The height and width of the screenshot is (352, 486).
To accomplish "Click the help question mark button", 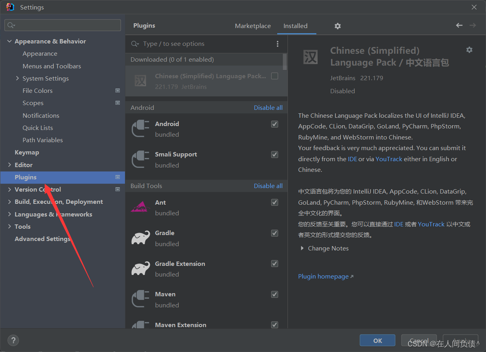I will coord(13,340).
